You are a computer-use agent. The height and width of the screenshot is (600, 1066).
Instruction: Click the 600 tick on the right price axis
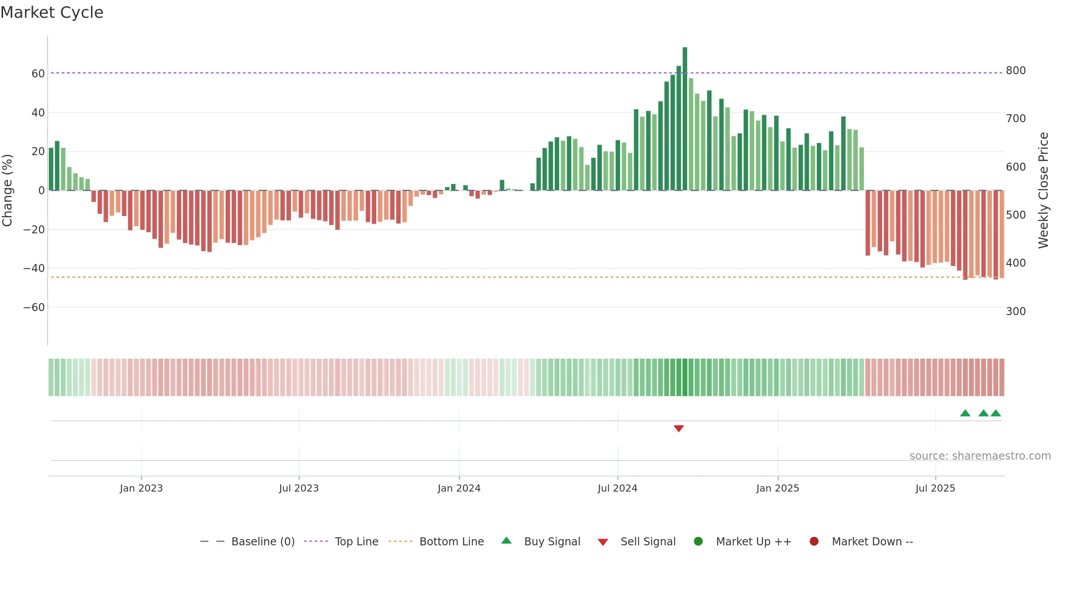[1016, 167]
